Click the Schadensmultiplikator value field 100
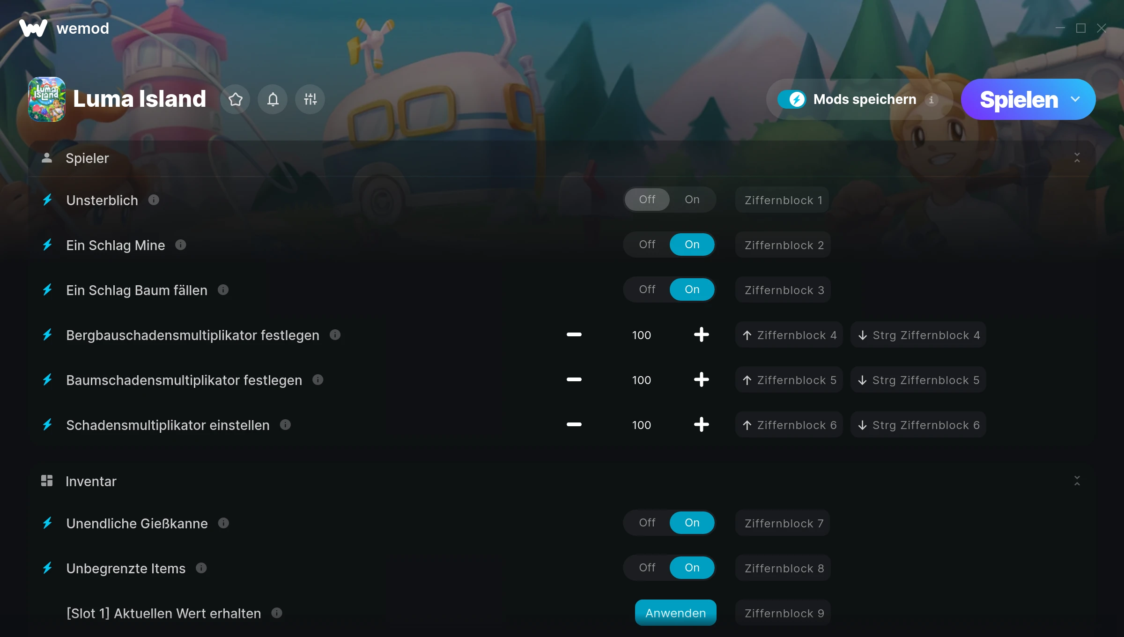 point(641,425)
